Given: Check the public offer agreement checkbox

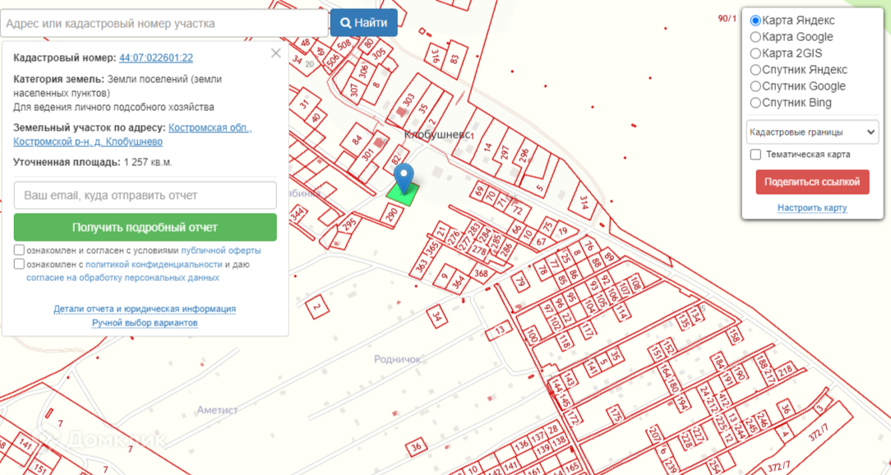Looking at the screenshot, I should 20,250.
